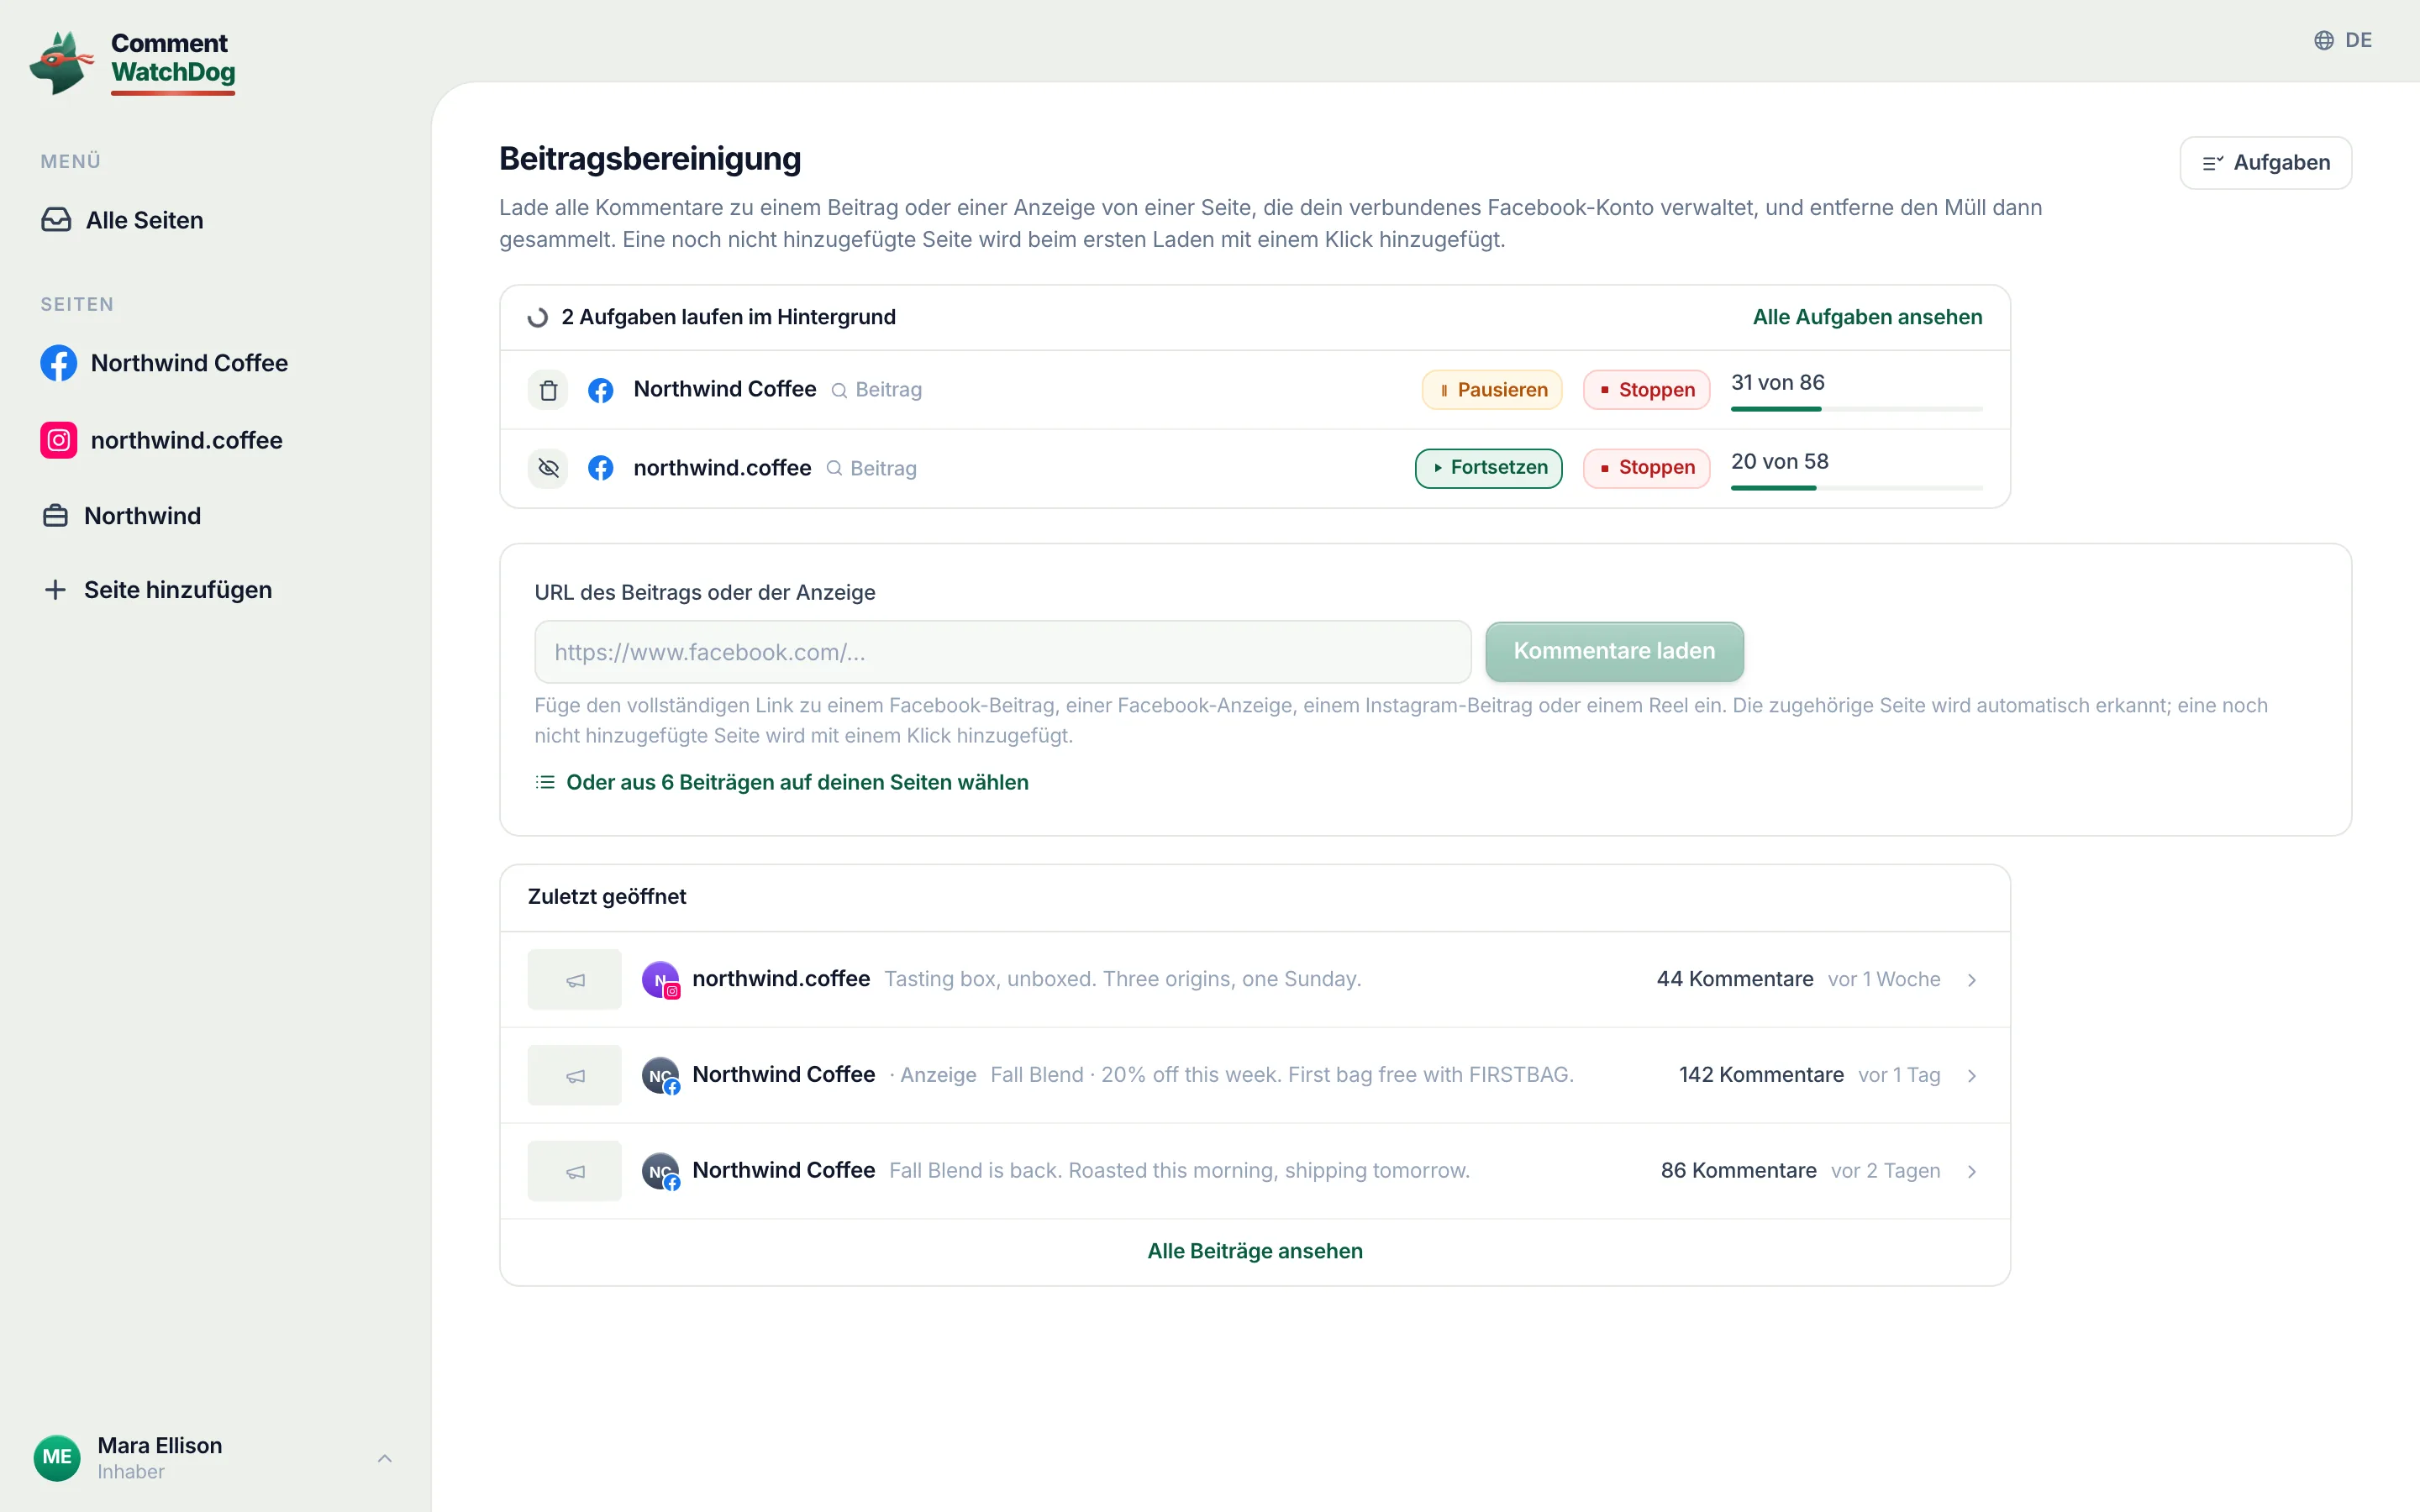This screenshot has height=1512, width=2420.
Task: Click megaphone thumbnail of Fall Blend is back post
Action: click(x=575, y=1172)
